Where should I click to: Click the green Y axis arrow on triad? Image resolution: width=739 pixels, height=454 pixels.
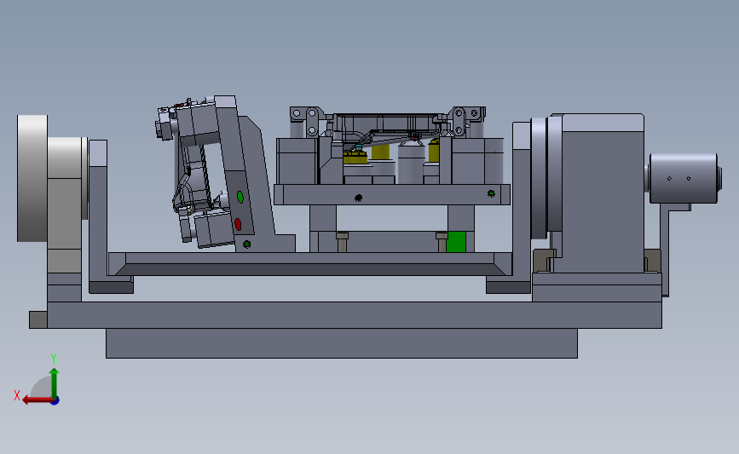[x=55, y=382]
